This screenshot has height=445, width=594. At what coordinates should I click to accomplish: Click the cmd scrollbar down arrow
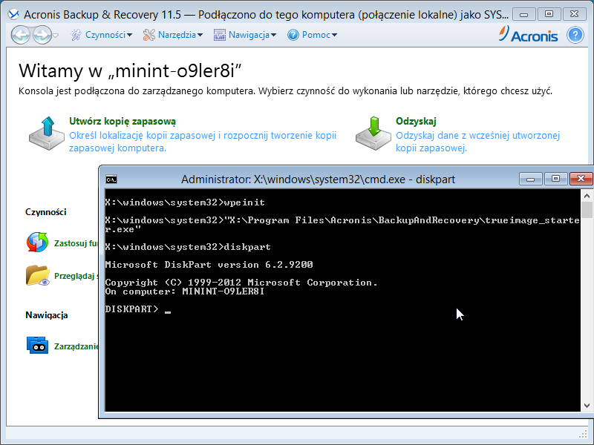tap(587, 406)
